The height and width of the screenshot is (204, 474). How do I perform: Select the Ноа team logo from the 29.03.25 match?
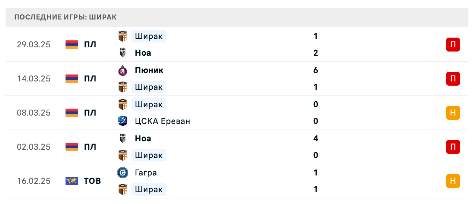pyautogui.click(x=123, y=53)
